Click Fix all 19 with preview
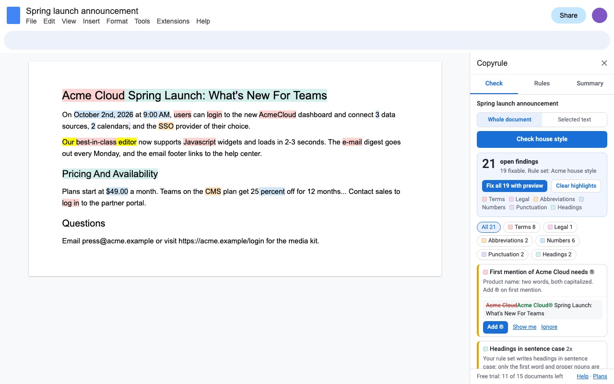The height and width of the screenshot is (384, 614). click(515, 186)
